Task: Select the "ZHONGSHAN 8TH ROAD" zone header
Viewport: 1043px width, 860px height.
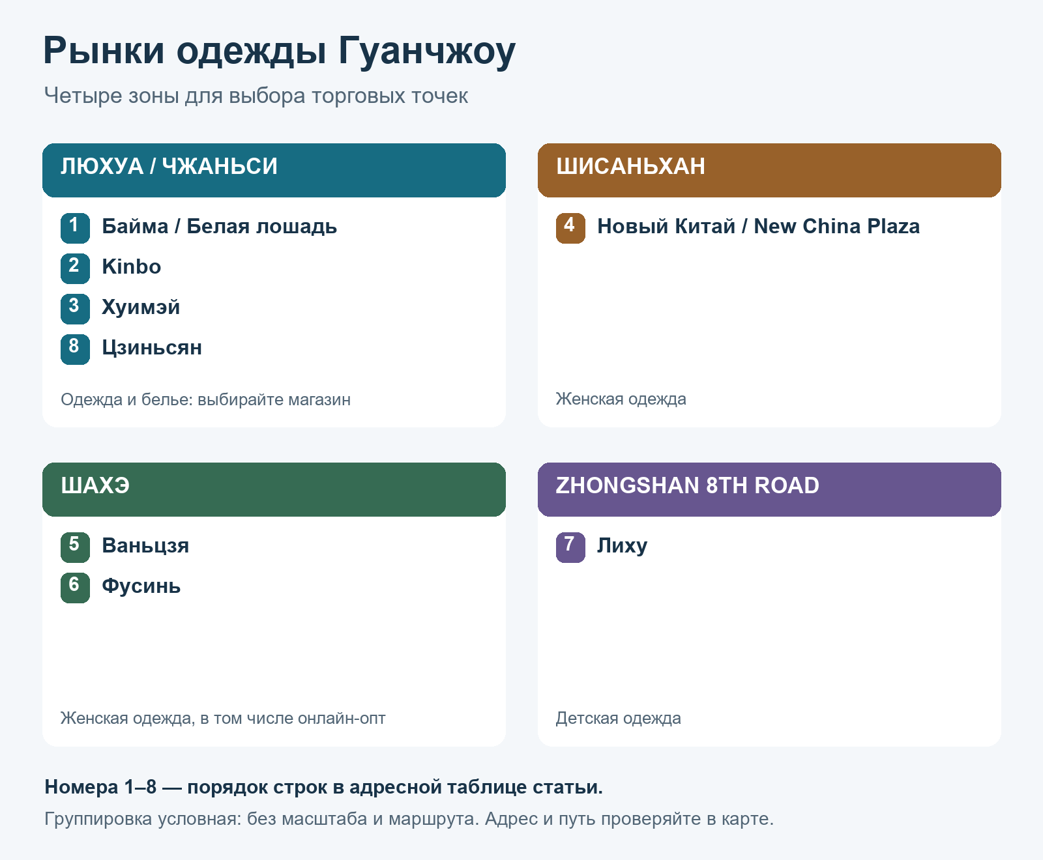Action: coord(769,489)
